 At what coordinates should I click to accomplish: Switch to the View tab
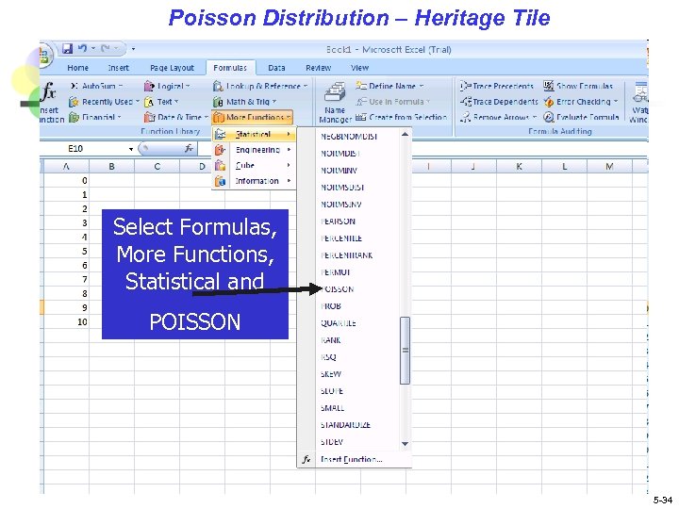360,68
